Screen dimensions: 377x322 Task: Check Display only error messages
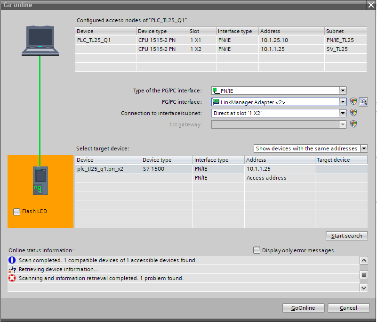tap(257, 250)
